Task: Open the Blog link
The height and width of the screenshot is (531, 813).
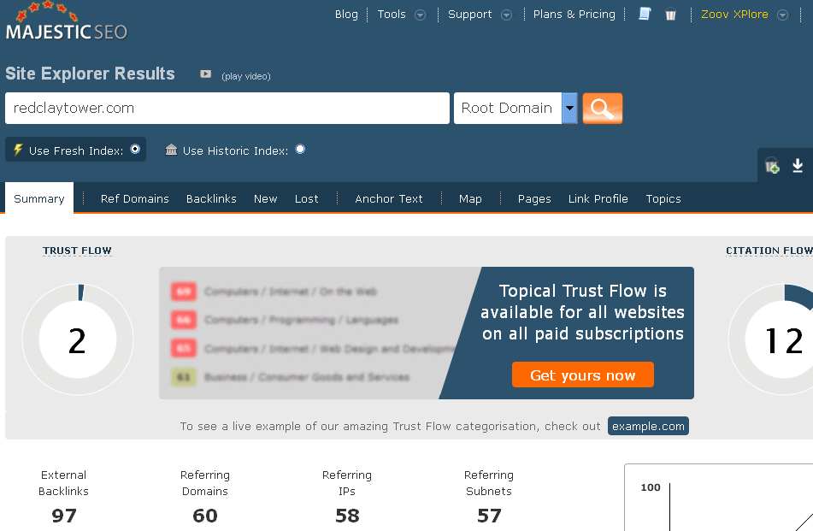Action: (x=346, y=15)
